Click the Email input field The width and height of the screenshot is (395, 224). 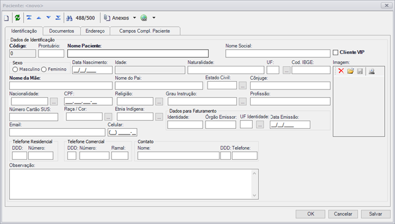click(x=57, y=132)
